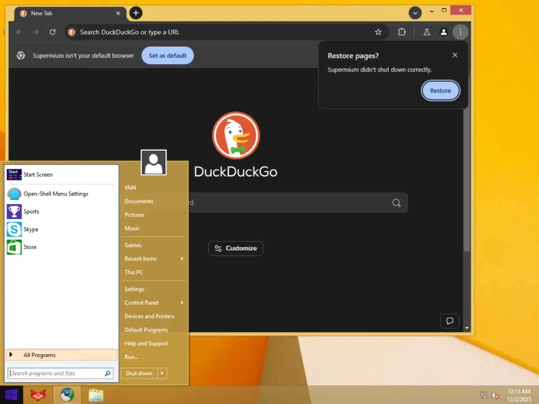Click the DuckDuckGo logo
Image resolution: width=539 pixels, height=404 pixels.
236,135
